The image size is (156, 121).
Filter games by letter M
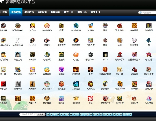87,114
